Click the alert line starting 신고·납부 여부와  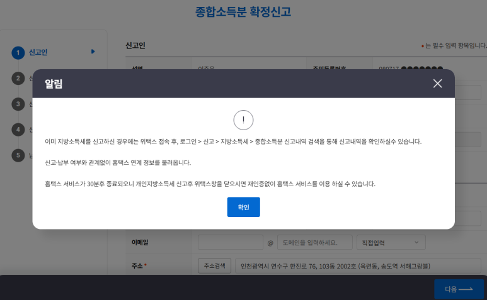pyautogui.click(x=118, y=163)
